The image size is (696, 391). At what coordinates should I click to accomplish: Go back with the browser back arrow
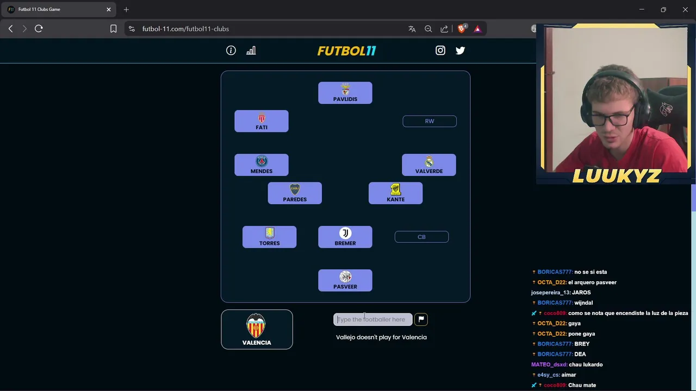[10, 29]
